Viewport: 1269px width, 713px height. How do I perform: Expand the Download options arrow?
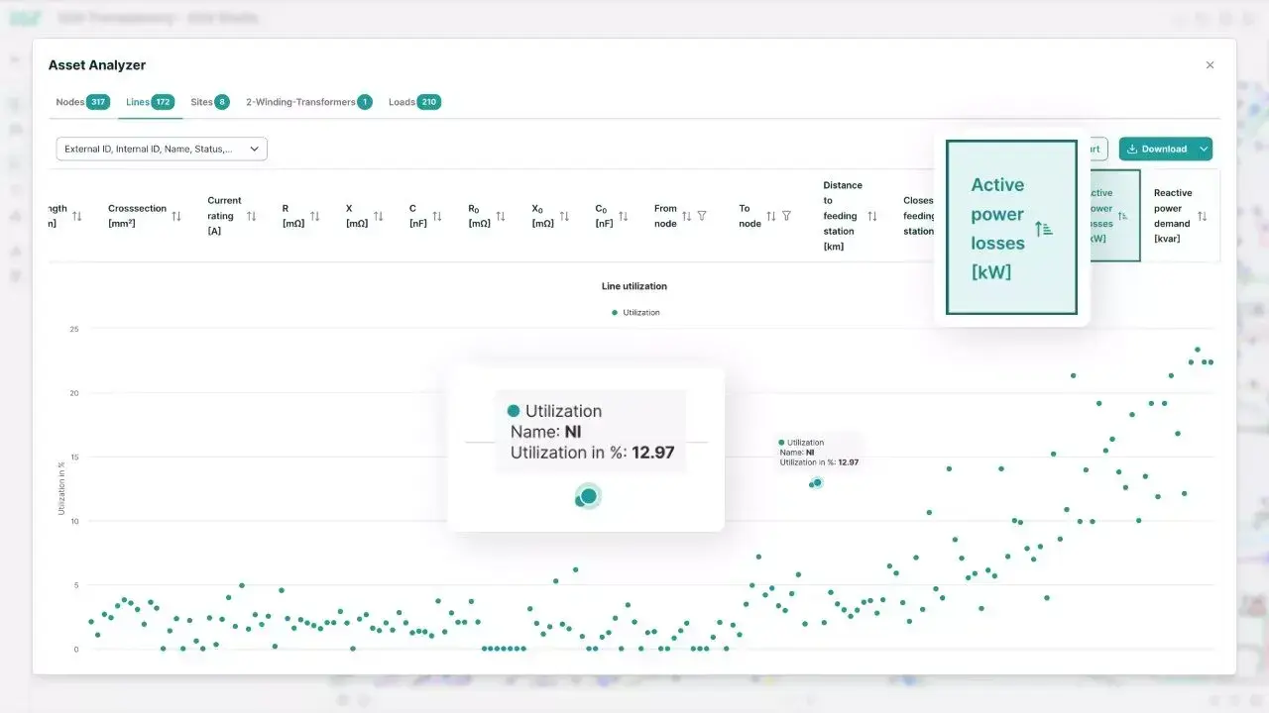(1204, 149)
